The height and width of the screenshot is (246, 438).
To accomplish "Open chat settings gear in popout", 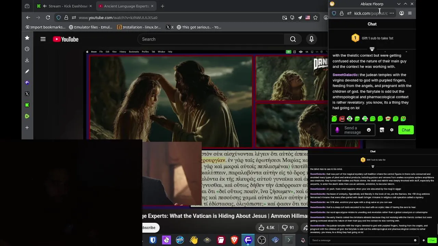I will [392, 130].
